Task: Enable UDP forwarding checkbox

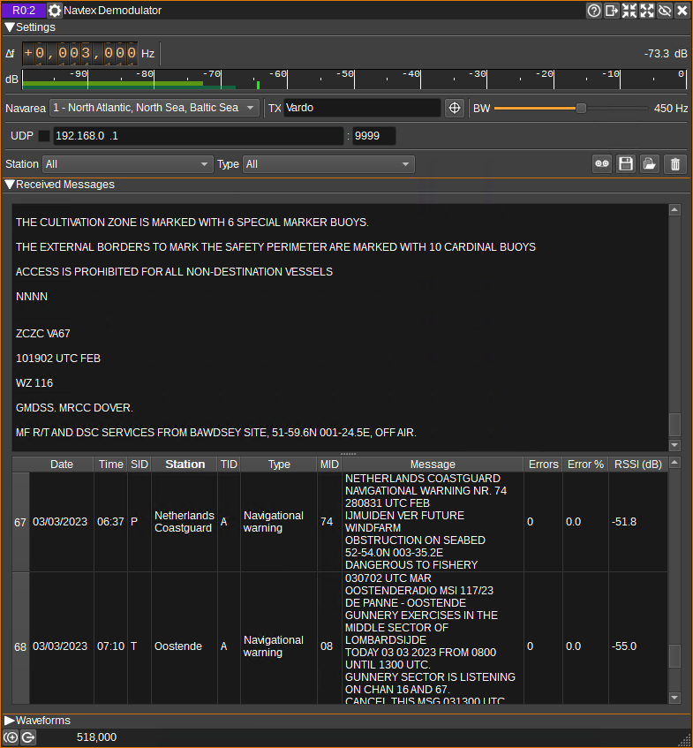Action: 44,136
